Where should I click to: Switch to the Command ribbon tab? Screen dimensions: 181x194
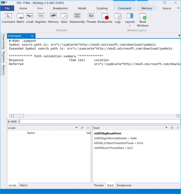(124, 8)
